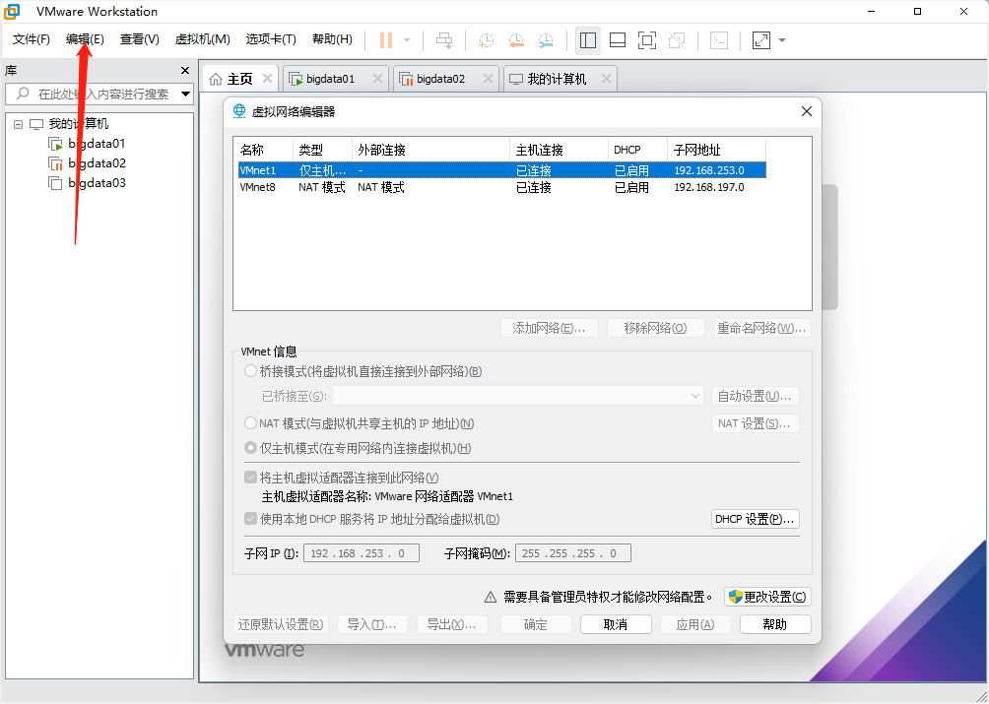Select the 仅主机模式 radio button
Image resolution: width=989 pixels, height=704 pixels.
click(250, 448)
